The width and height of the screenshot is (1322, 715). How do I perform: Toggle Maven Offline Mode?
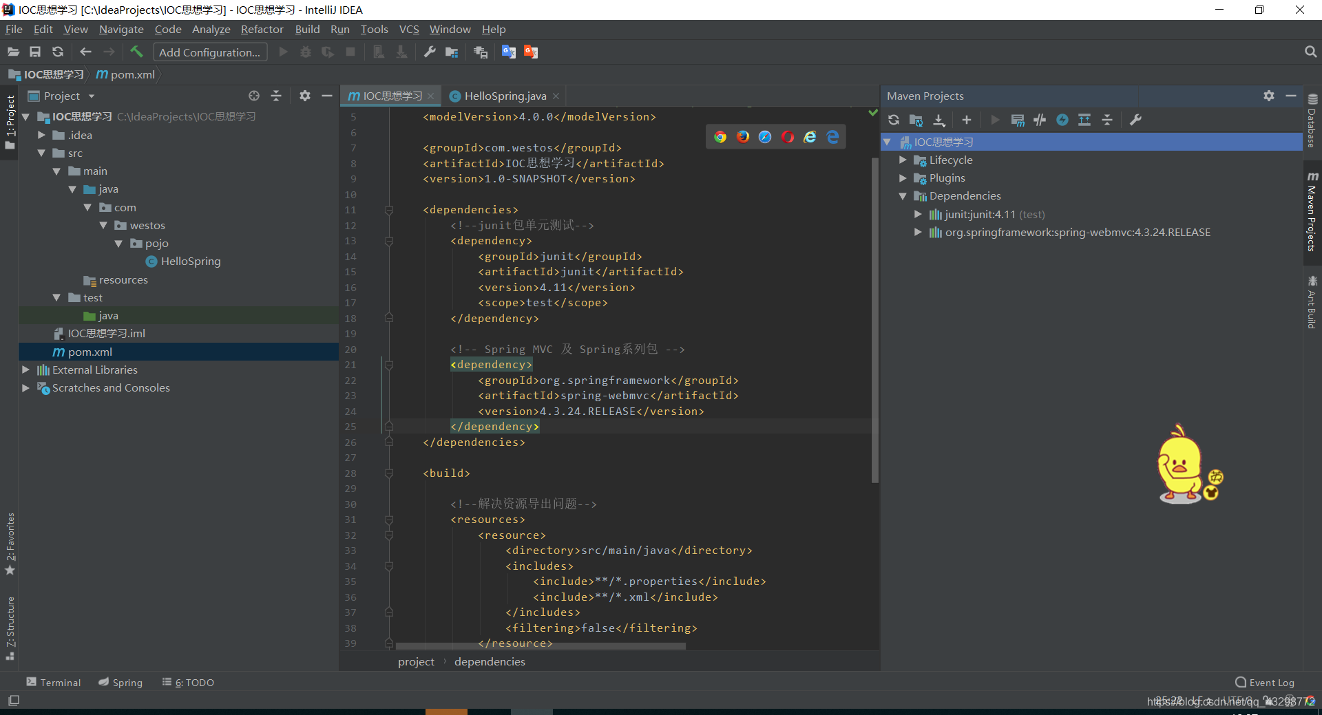click(x=1040, y=120)
